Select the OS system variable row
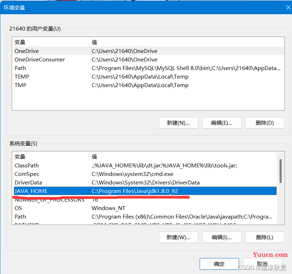 pos(145,208)
